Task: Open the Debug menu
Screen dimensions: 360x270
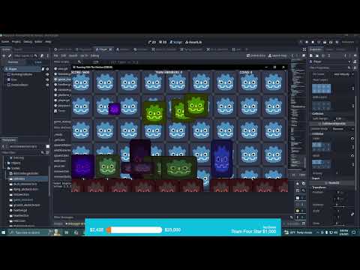Action: click(28, 42)
